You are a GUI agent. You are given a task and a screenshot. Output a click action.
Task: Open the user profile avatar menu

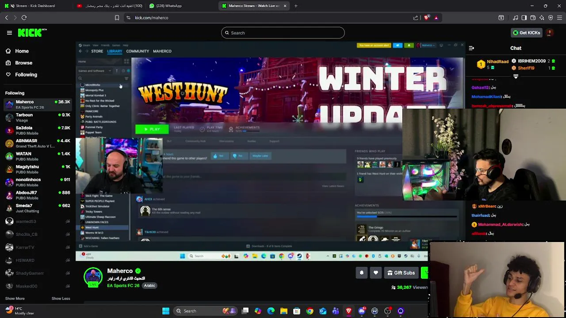(x=549, y=33)
